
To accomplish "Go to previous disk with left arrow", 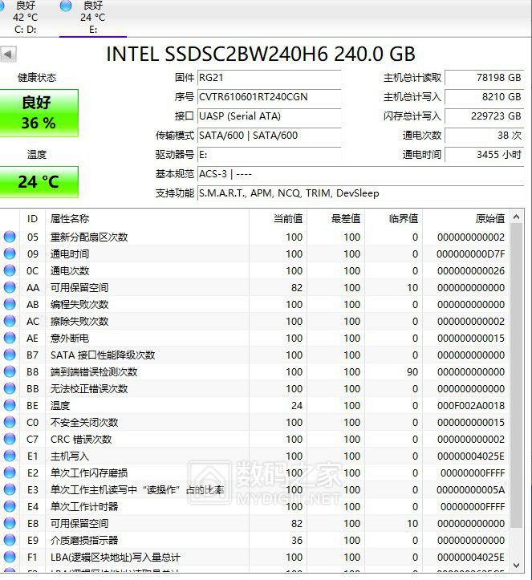I will [8, 54].
